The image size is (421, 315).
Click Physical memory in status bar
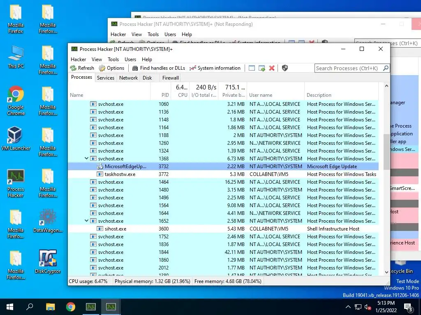pyautogui.click(x=152, y=281)
